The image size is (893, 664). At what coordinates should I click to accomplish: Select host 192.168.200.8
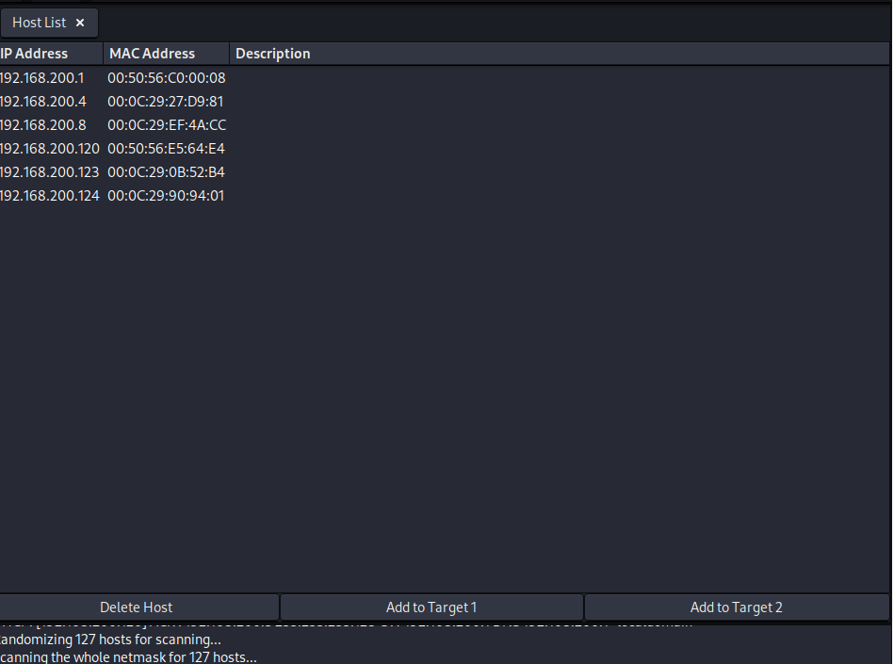pos(43,125)
